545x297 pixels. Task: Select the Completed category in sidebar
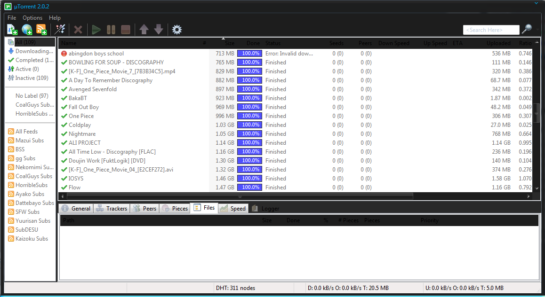pyautogui.click(x=31, y=60)
